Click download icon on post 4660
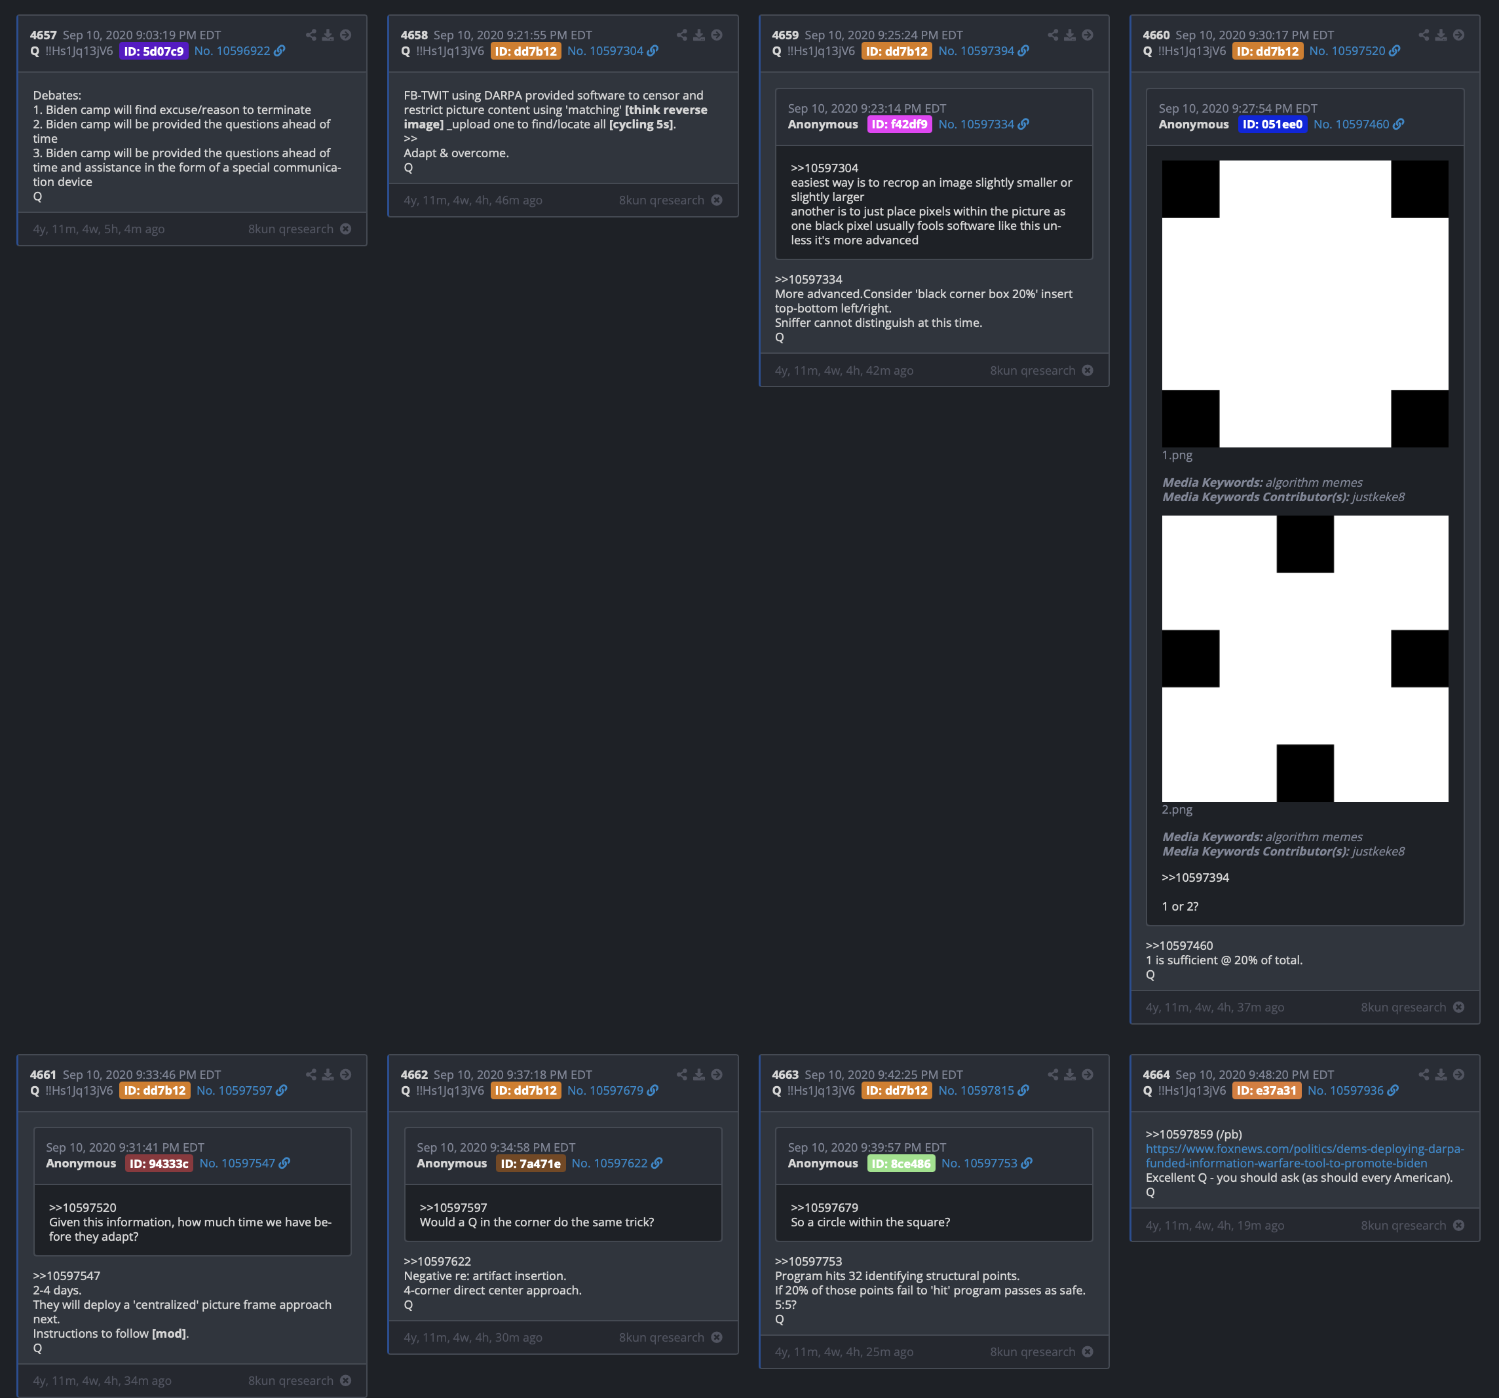 [1441, 35]
